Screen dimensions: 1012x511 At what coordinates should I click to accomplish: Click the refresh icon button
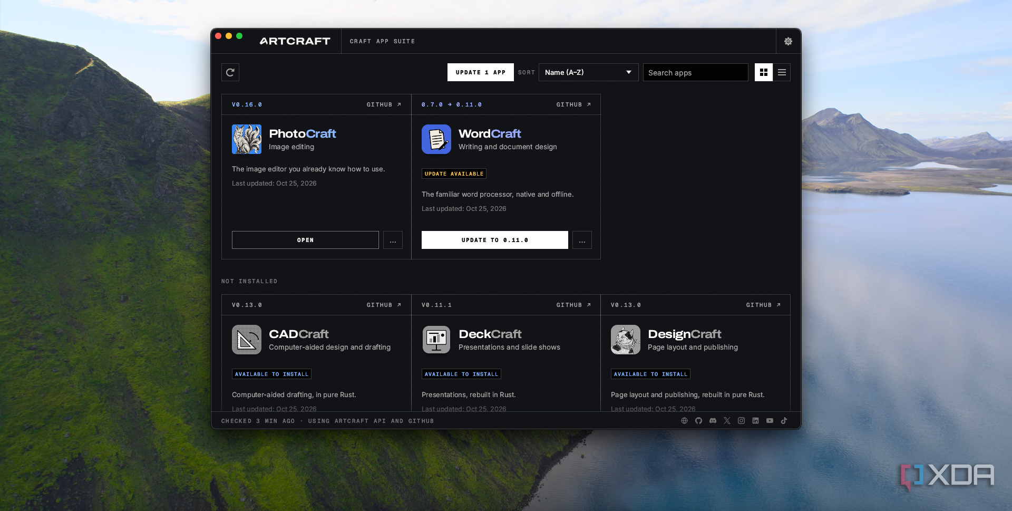(x=230, y=72)
